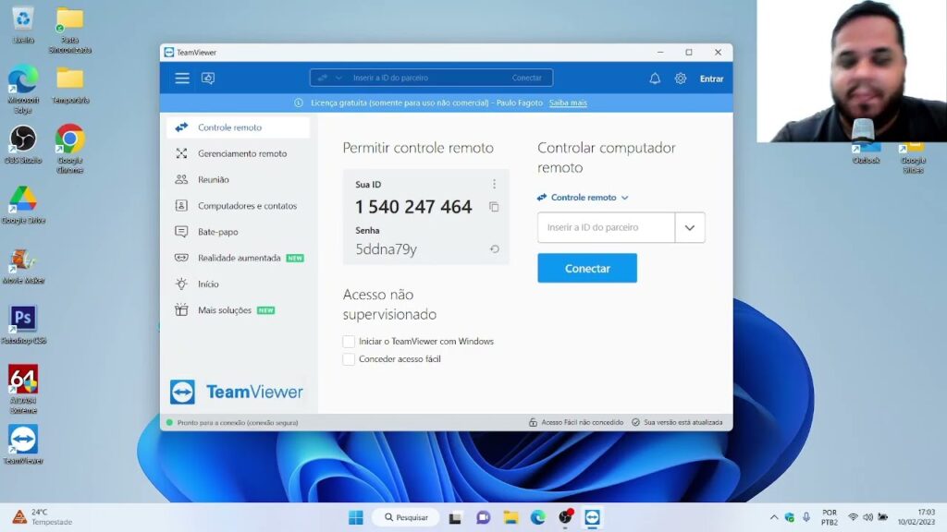947x532 pixels.
Task: Select the Pasta Sincronizada folder on desktop
Action: point(70,30)
